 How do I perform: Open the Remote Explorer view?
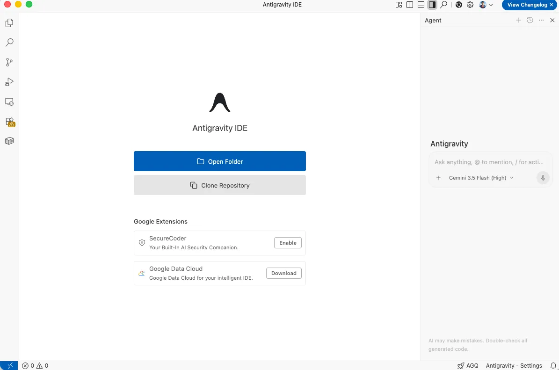tap(9, 102)
